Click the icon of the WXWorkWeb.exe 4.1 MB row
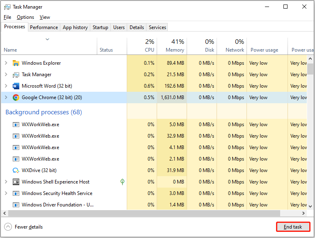Viewport: 315px width, 238px height. point(16,147)
